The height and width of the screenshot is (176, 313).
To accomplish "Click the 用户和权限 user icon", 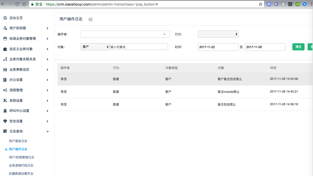I will [5, 28].
